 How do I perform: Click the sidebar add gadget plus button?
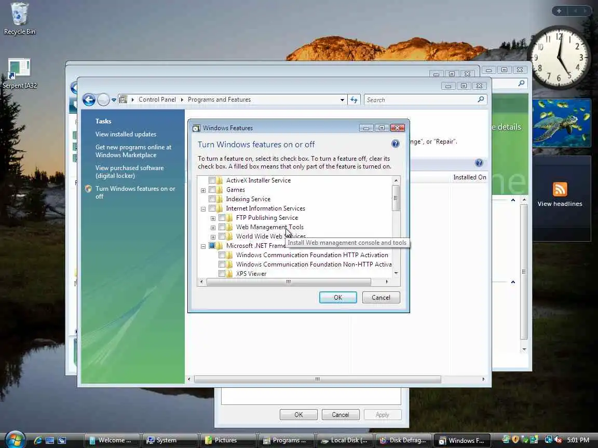(x=559, y=11)
